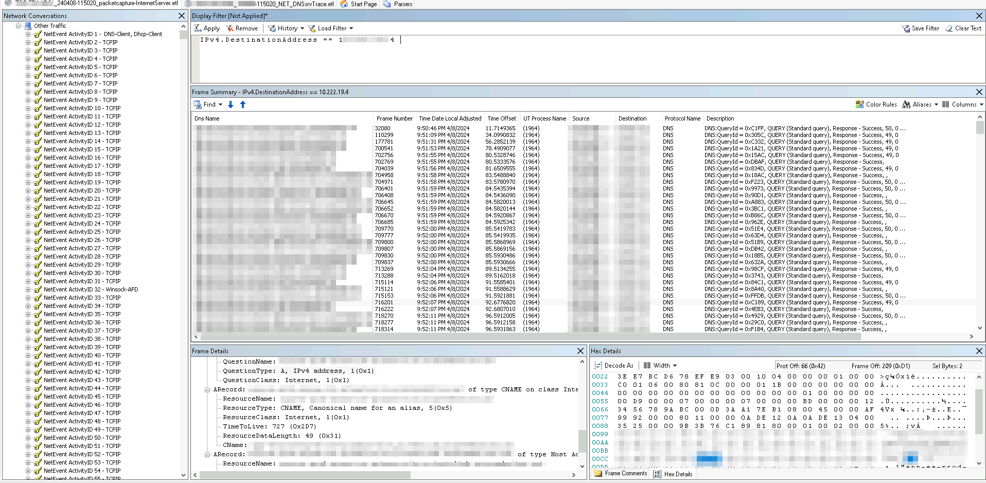Screen dimensions: 986x483
Task: Click the Save Filter icon
Action: 906,28
